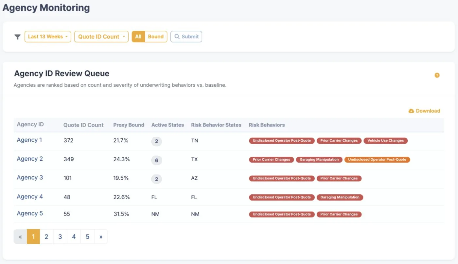458x264 pixels.
Task: Click the Proxy Bound column header
Action: click(129, 125)
